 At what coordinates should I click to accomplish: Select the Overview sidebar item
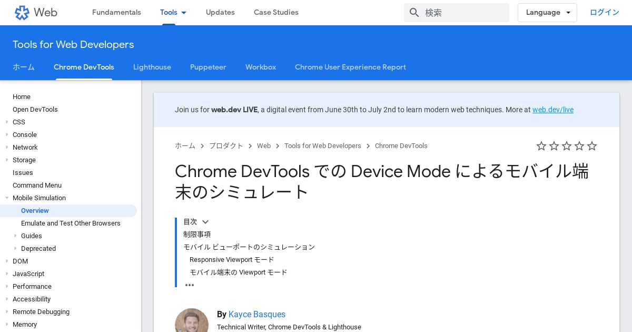[68, 211]
